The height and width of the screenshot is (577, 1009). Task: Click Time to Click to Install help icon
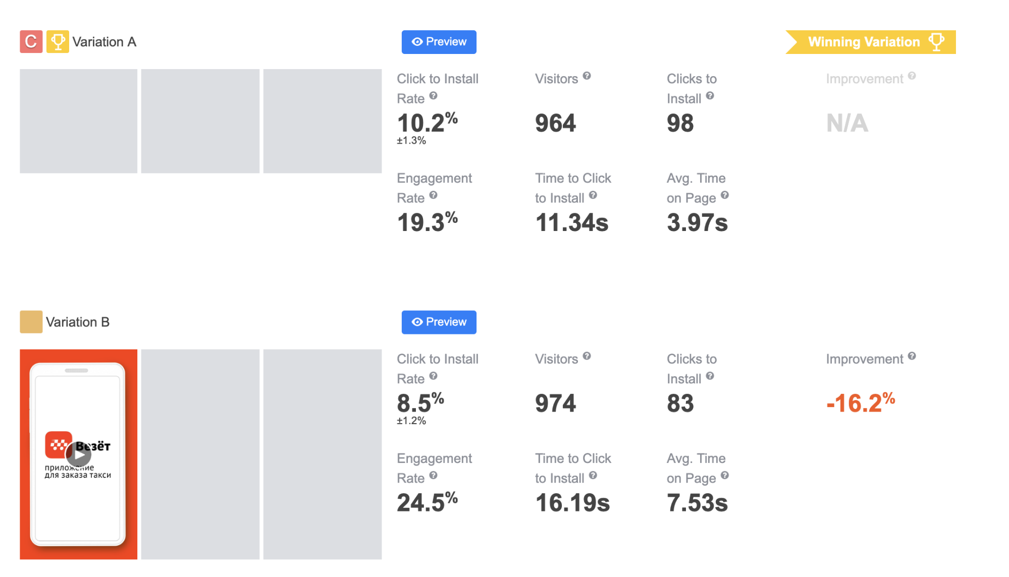click(x=594, y=196)
